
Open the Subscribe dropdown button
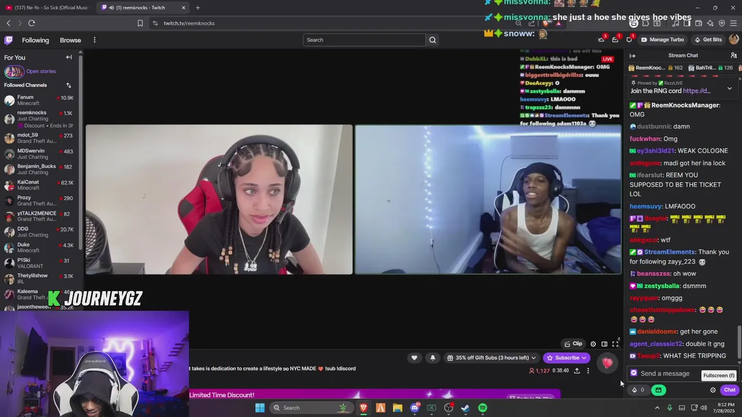[567, 358]
